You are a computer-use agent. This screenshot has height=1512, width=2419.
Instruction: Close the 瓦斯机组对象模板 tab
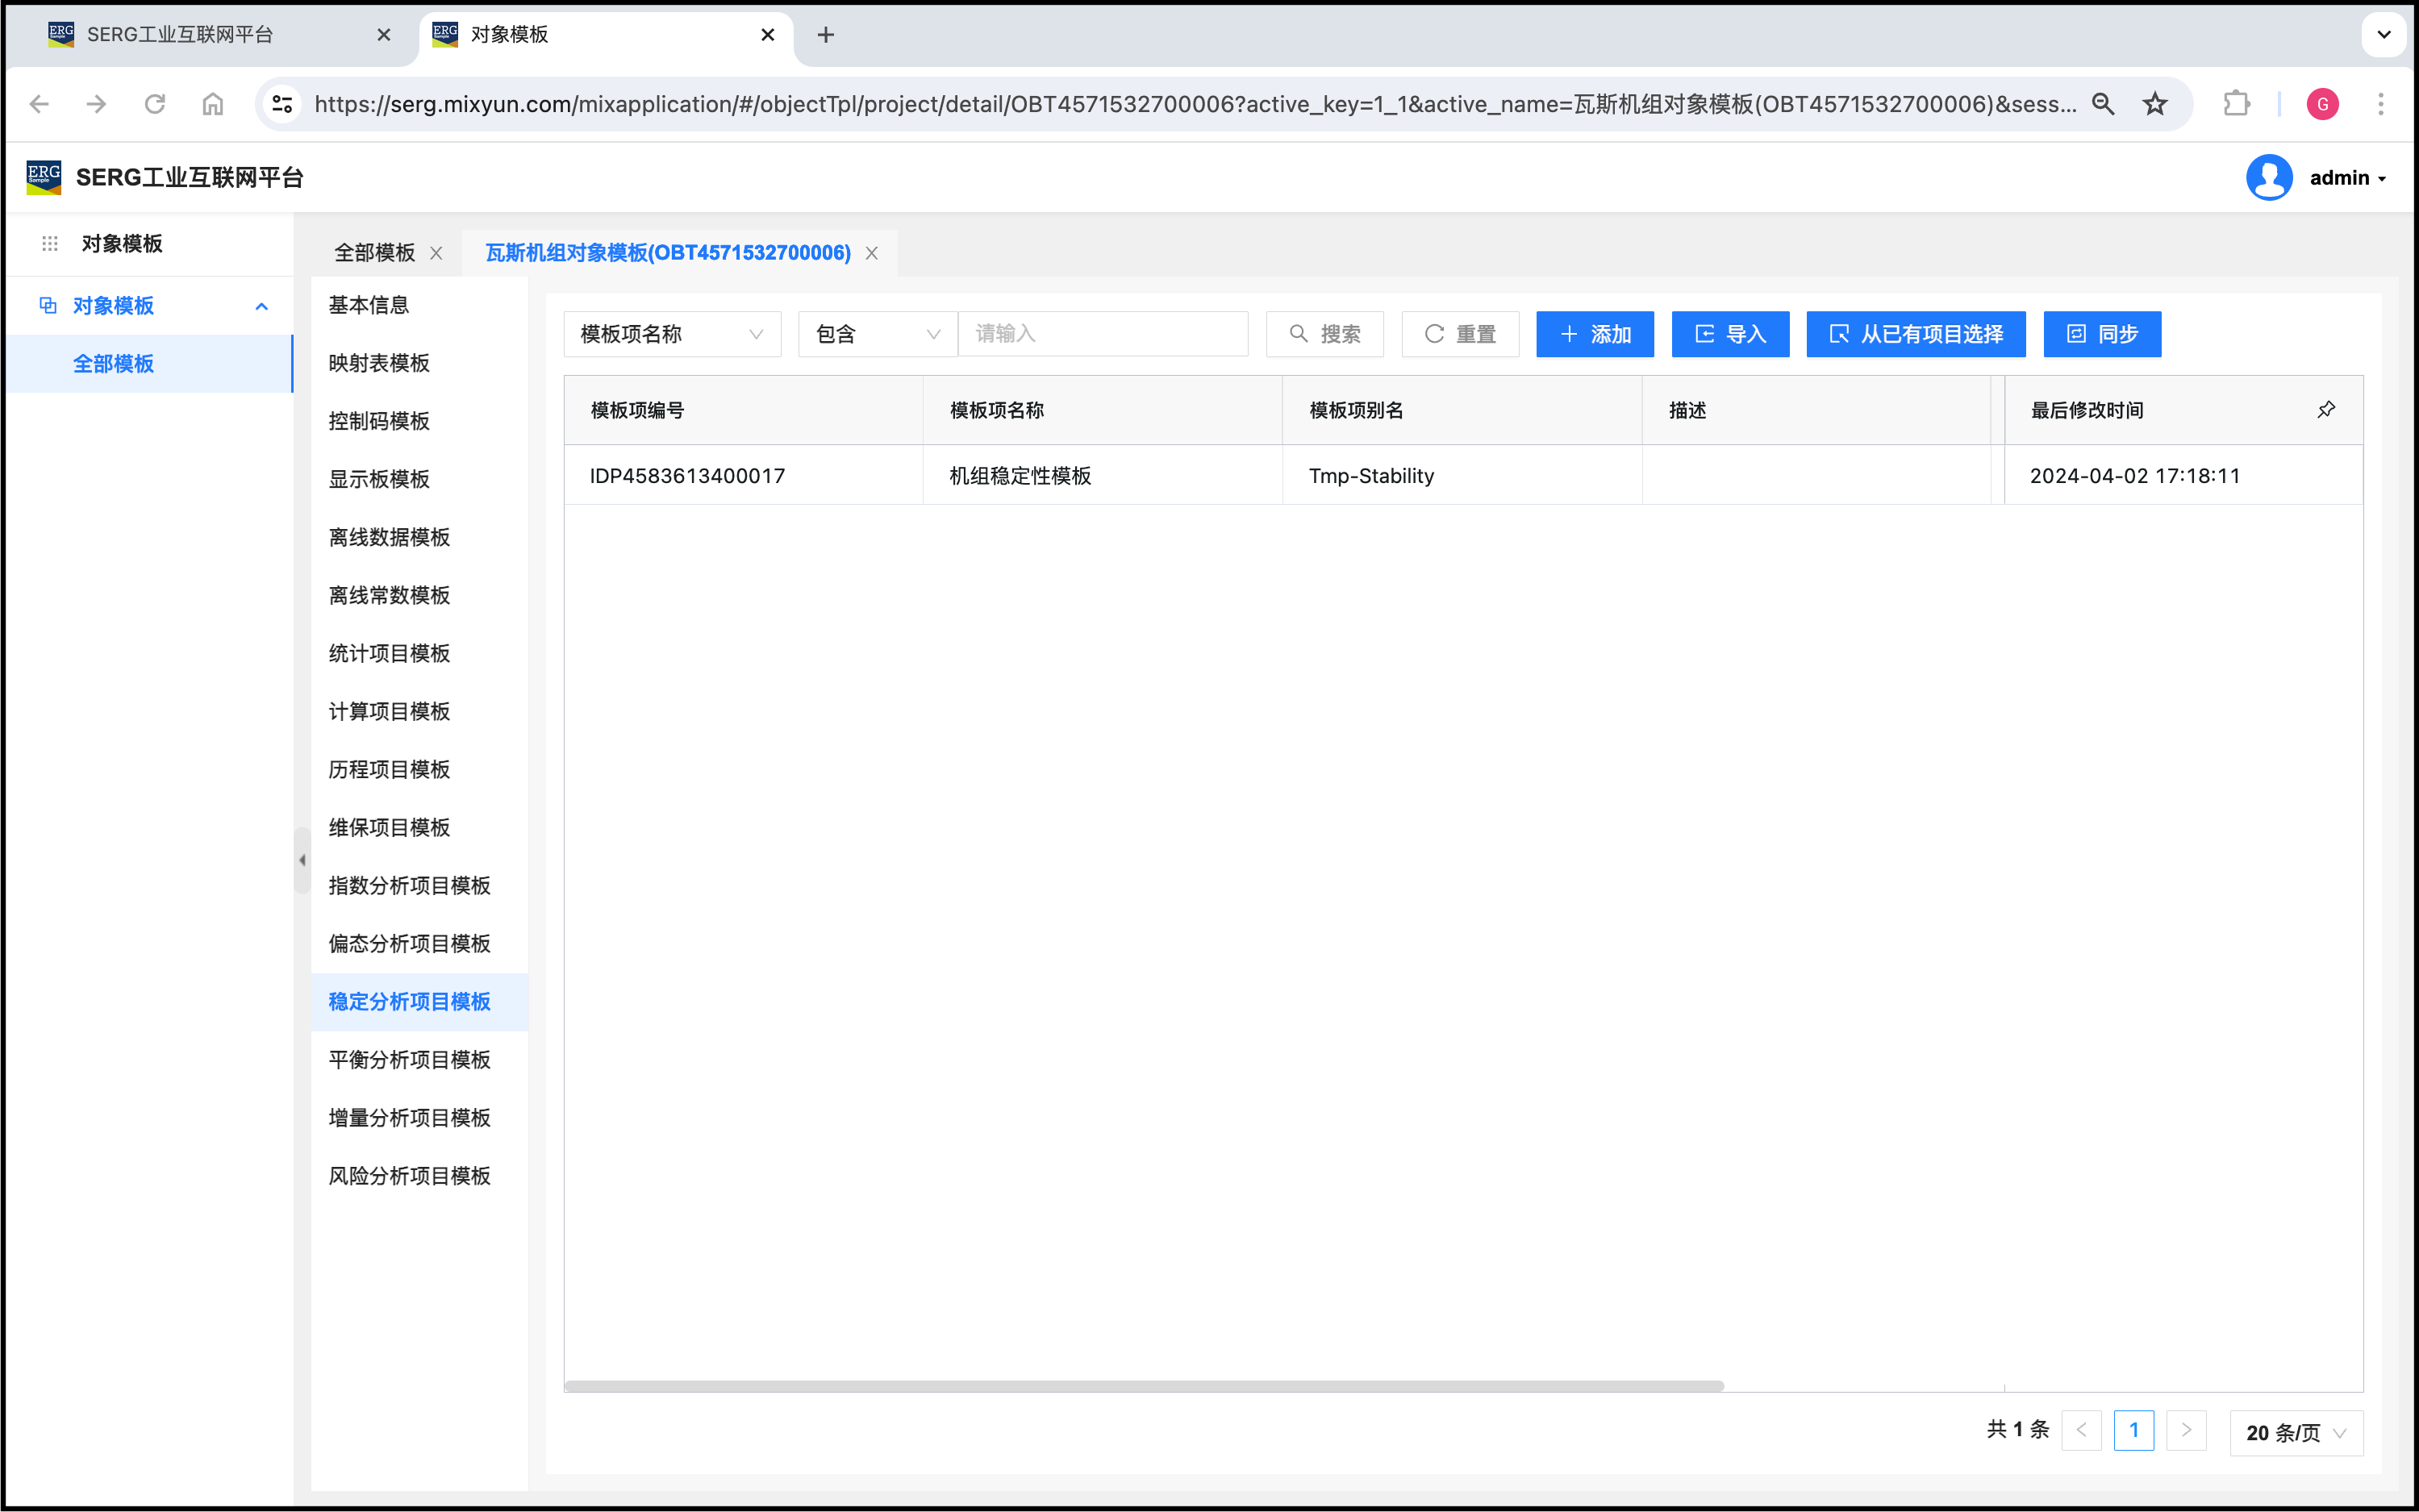[872, 253]
